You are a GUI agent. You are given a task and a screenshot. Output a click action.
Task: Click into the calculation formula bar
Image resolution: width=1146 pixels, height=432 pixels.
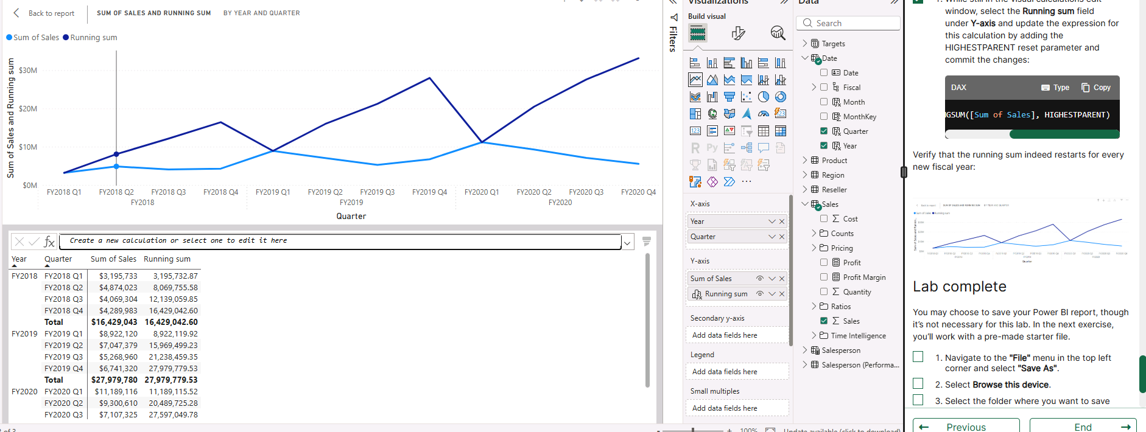tap(340, 242)
